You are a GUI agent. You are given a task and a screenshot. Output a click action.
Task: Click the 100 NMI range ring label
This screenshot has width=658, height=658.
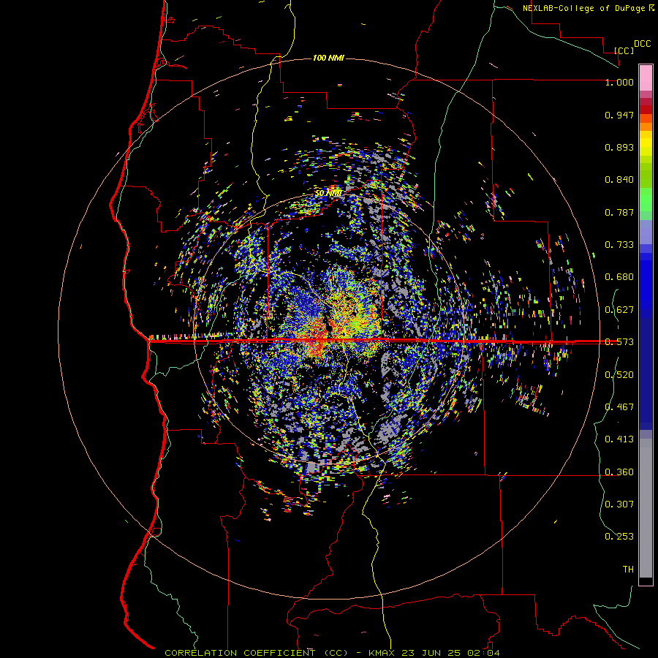click(328, 58)
